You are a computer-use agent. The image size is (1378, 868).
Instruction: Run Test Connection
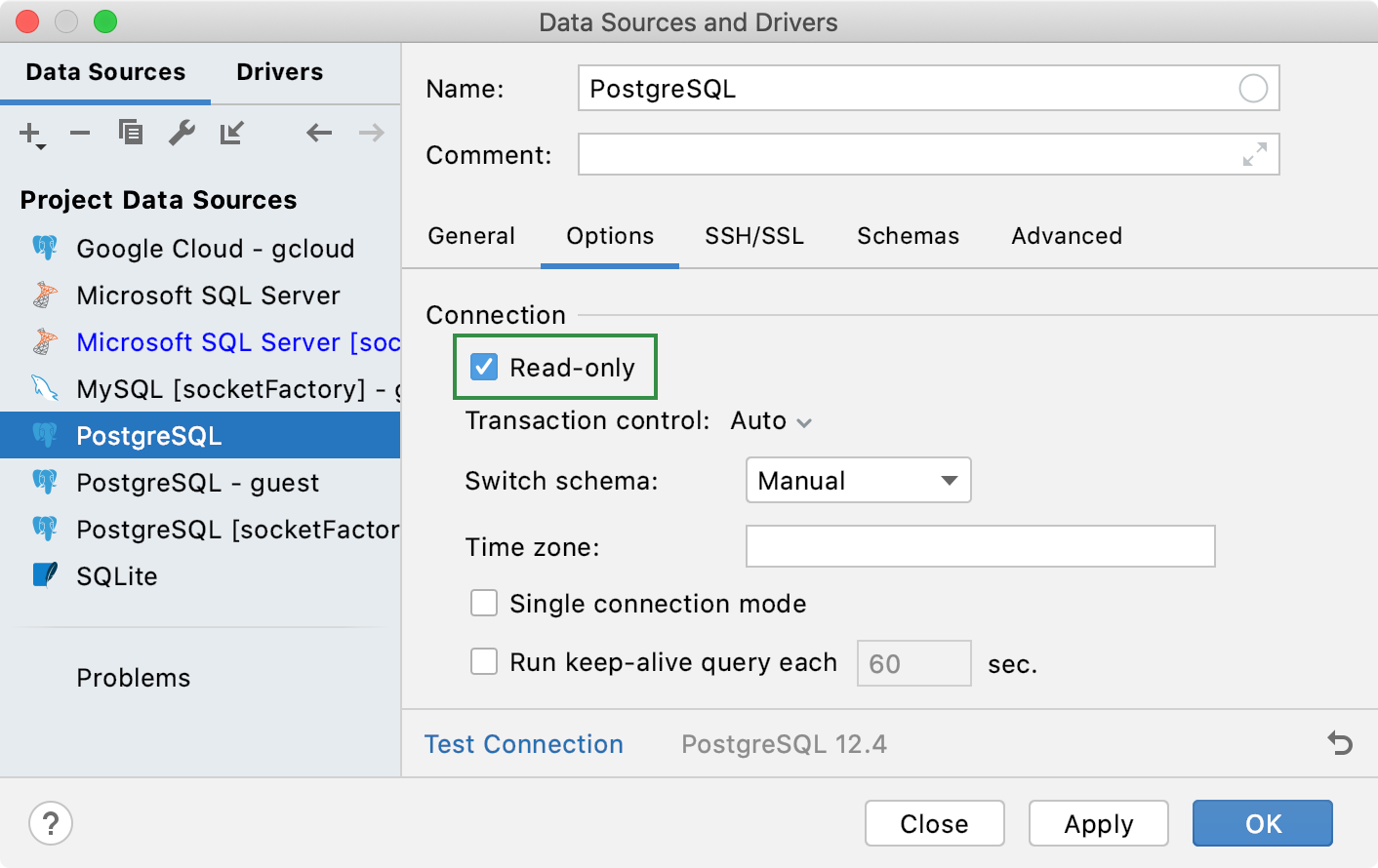pyautogui.click(x=523, y=743)
